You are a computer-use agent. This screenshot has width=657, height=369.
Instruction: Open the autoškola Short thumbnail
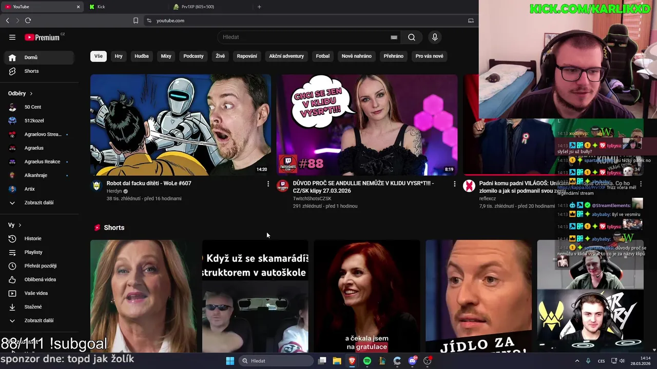(x=255, y=296)
